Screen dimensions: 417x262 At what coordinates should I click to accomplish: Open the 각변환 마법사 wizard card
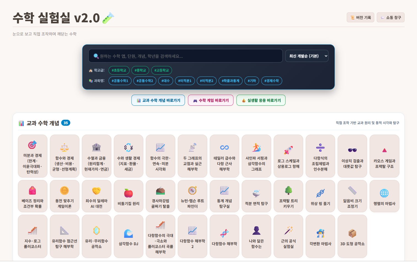point(320,236)
